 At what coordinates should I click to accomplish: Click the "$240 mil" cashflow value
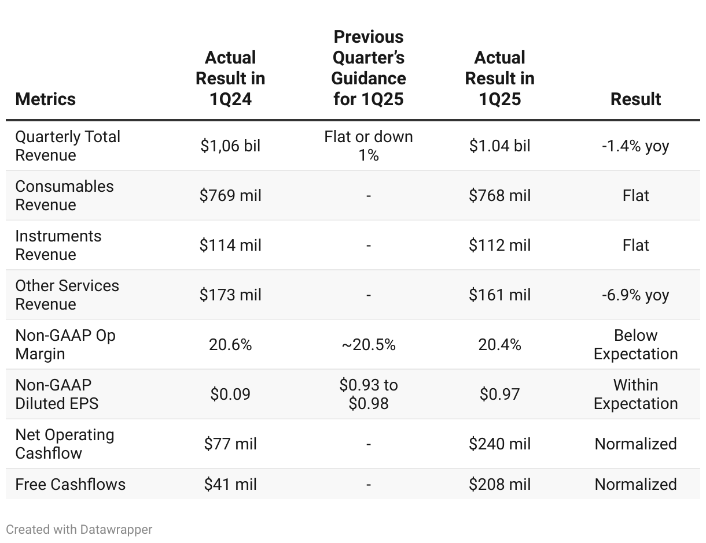coord(499,444)
